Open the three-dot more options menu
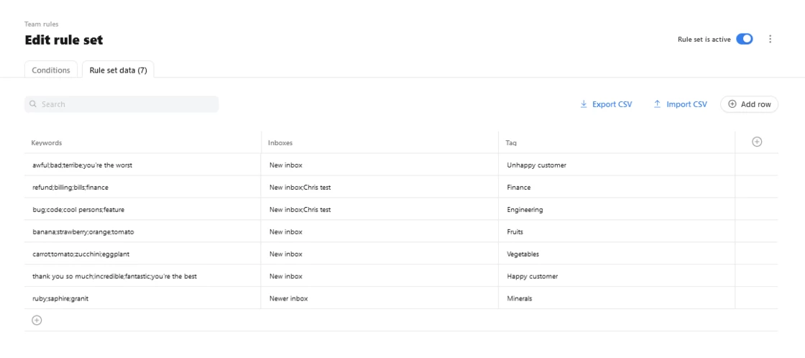This screenshot has width=805, height=358. click(770, 39)
